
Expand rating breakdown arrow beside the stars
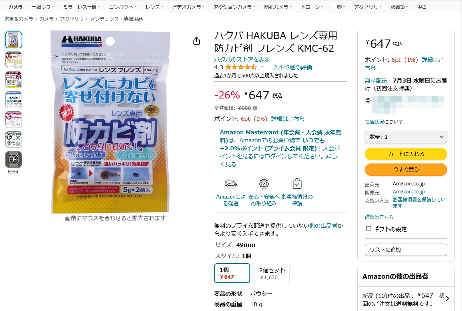262,67
